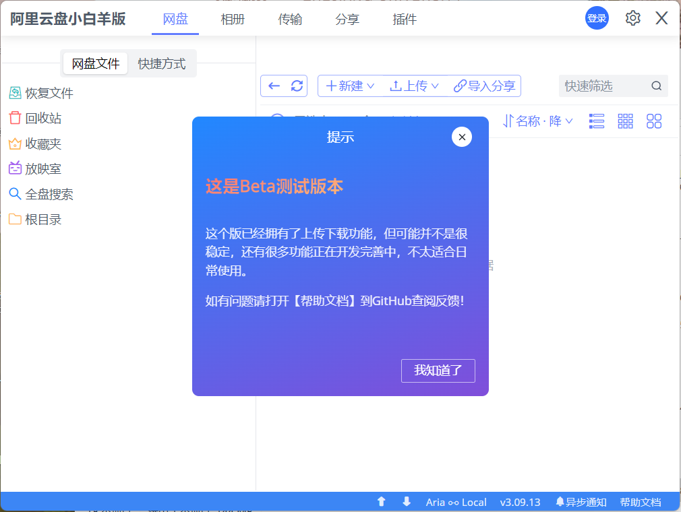Viewport: 681px width, 512px height.
Task: Select 收藏夹 in the sidebar
Action: click(36, 143)
